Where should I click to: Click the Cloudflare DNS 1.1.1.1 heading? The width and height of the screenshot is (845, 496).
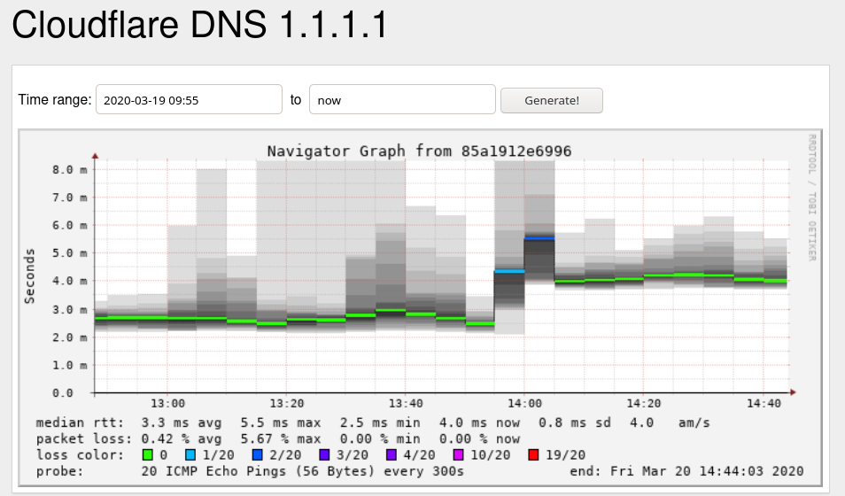click(200, 25)
